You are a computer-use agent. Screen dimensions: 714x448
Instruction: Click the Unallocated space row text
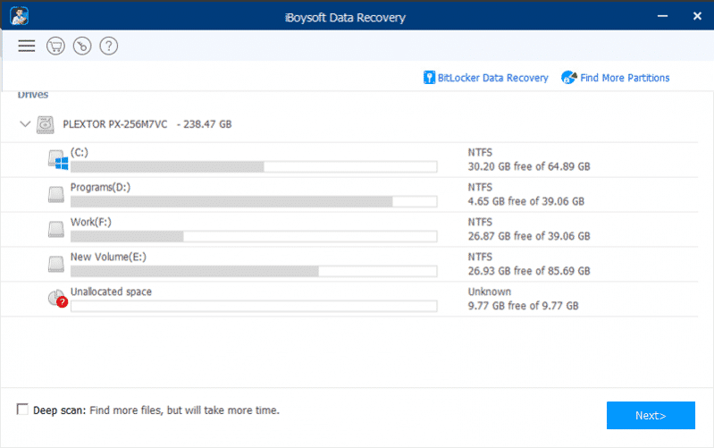click(x=111, y=292)
